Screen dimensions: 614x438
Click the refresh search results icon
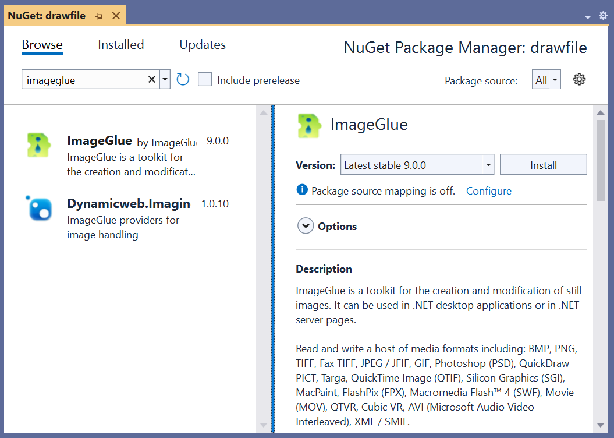[183, 80]
